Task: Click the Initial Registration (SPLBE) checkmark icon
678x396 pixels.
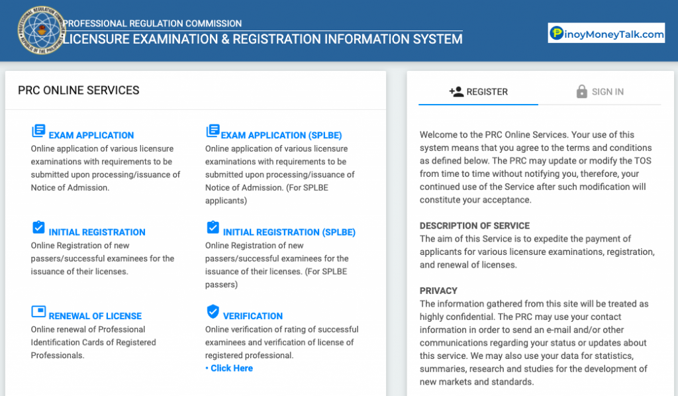Action: point(212,227)
